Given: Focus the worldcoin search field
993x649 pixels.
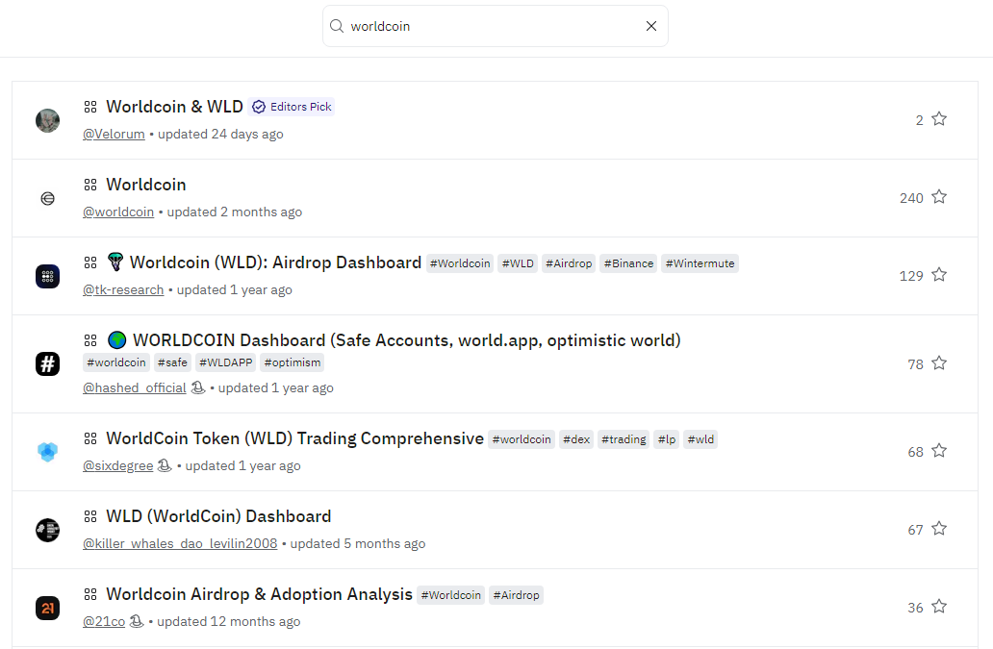Looking at the screenshot, I should point(495,26).
